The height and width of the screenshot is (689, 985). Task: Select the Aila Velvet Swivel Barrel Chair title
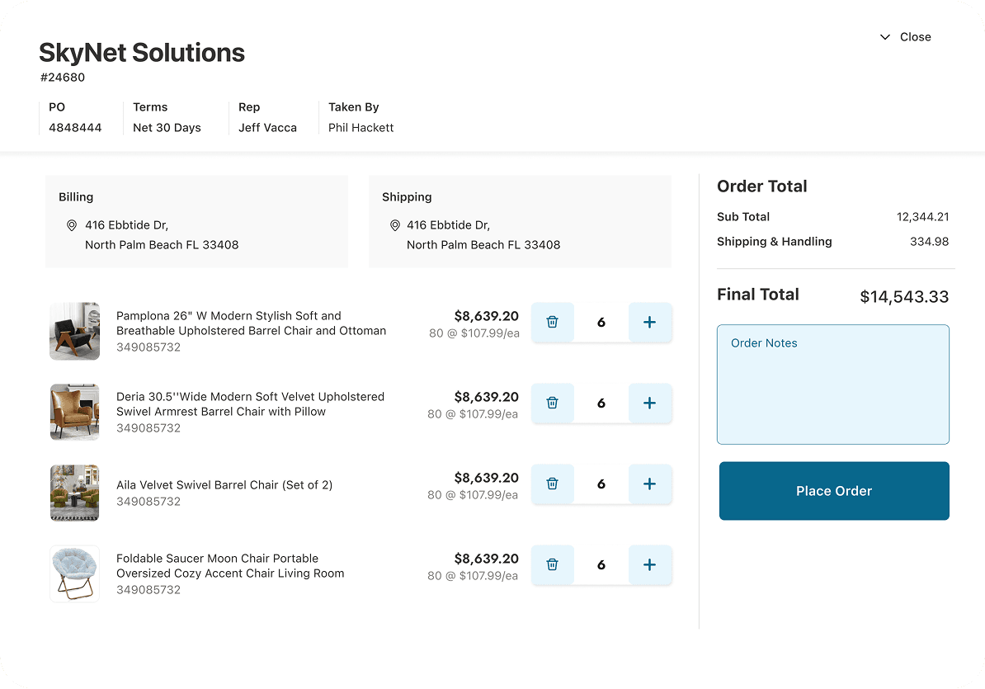(x=224, y=485)
